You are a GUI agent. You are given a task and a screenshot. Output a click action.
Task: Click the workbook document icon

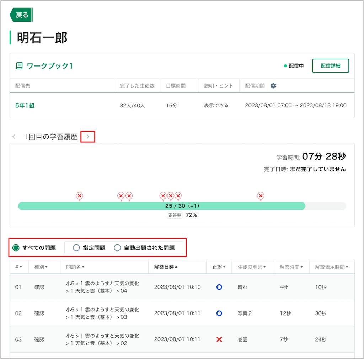19,66
